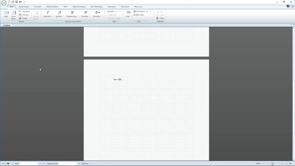
Task: Switch to the Matrices/Tables ribbon tab
Action: (x=52, y=6)
